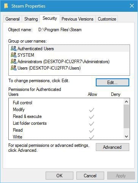Click the SYSTEM user group icon
138x183 pixels.
[x=14, y=55]
